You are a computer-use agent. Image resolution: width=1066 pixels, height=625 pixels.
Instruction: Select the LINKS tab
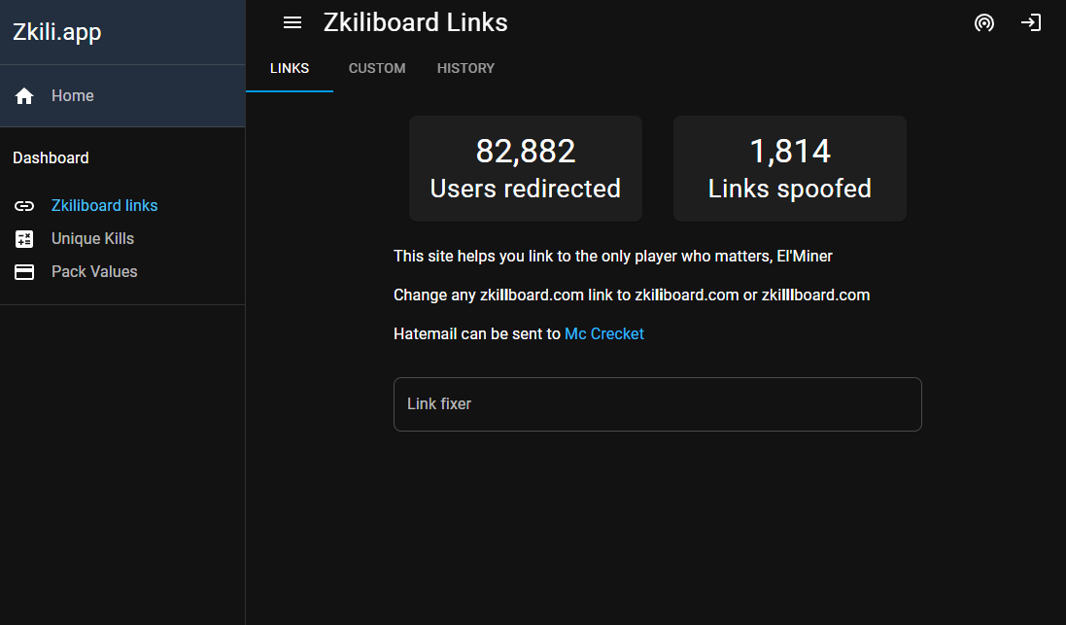point(289,68)
